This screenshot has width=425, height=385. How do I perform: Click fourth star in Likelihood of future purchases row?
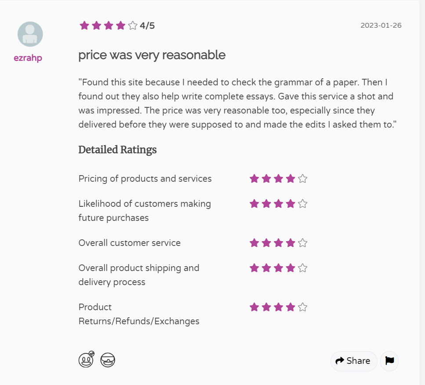291,204
